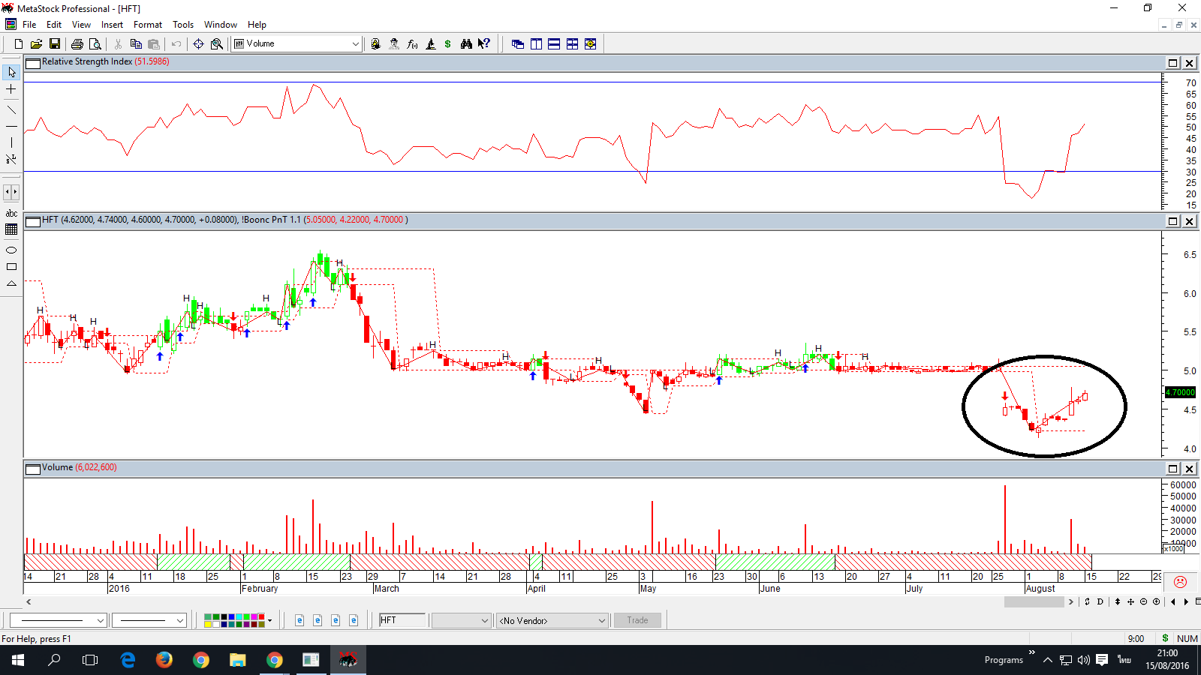Open the View menu
Image resolution: width=1201 pixels, height=675 pixels.
(x=81, y=25)
